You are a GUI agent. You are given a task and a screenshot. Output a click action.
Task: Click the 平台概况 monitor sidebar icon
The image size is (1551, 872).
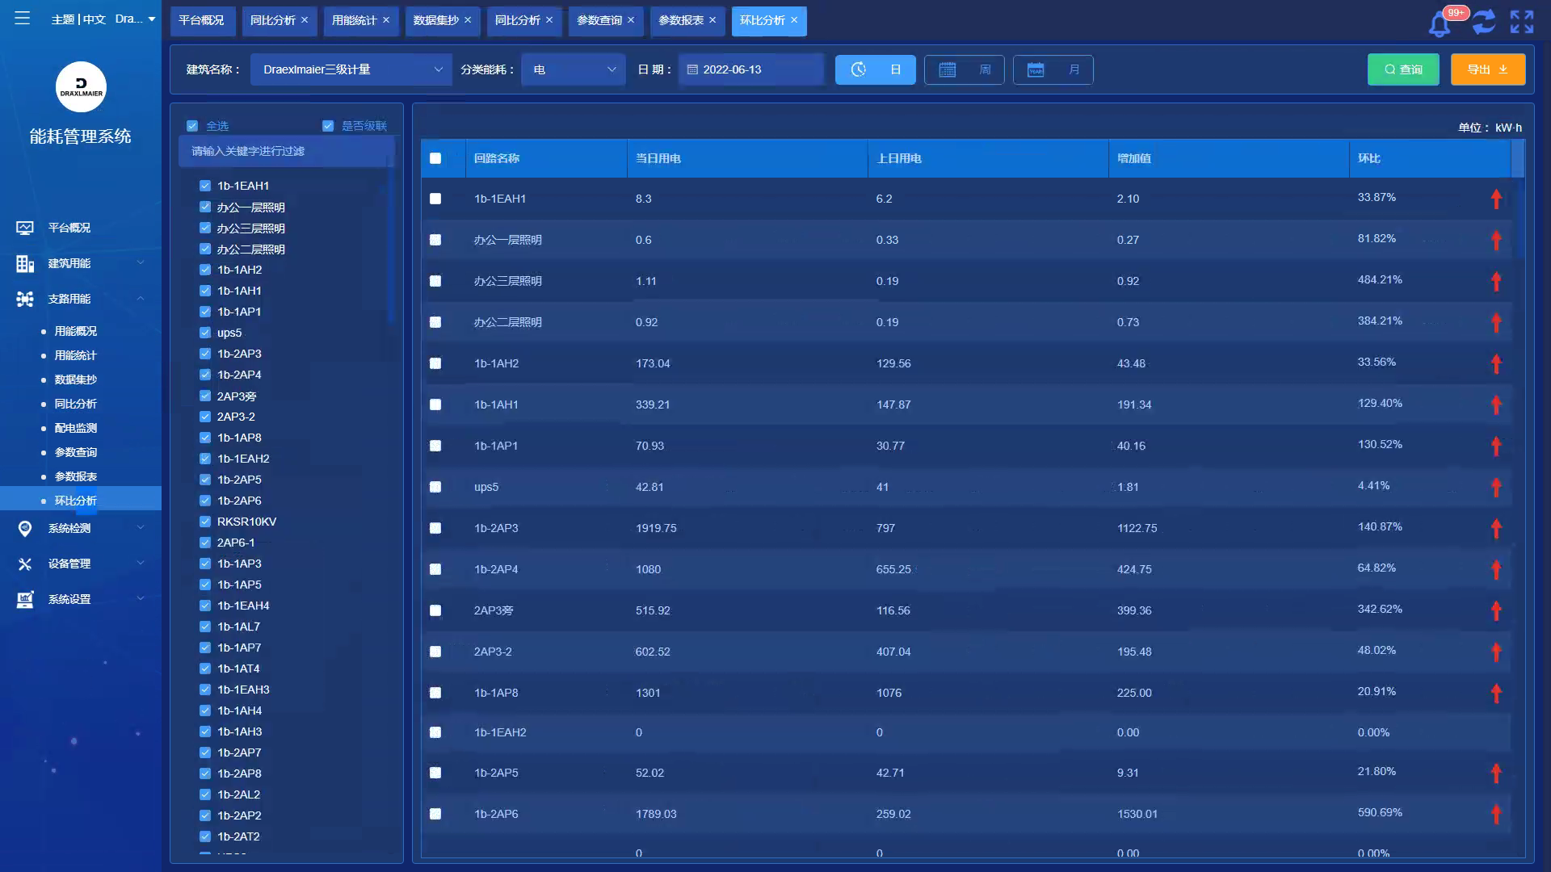[25, 228]
